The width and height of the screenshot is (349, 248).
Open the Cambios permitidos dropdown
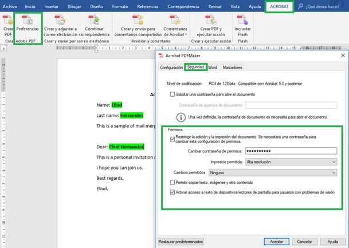[x=273, y=172]
